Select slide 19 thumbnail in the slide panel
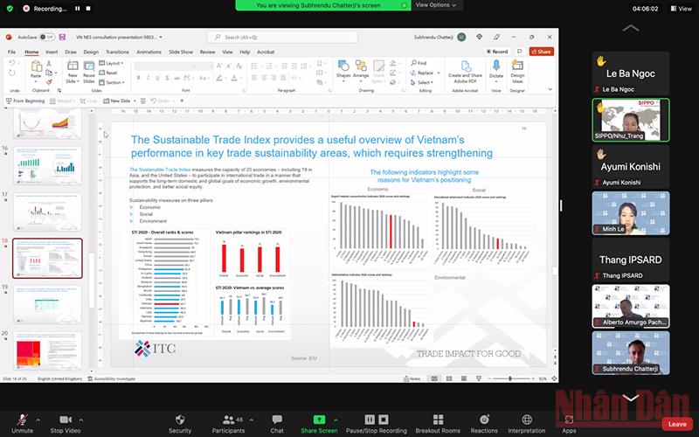This screenshot has width=699, height=437. pyautogui.click(x=47, y=302)
